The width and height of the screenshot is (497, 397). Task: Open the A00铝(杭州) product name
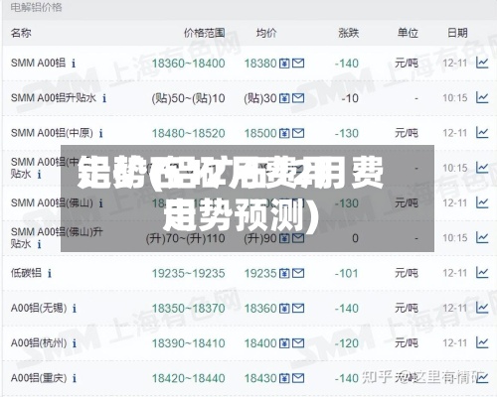39,343
